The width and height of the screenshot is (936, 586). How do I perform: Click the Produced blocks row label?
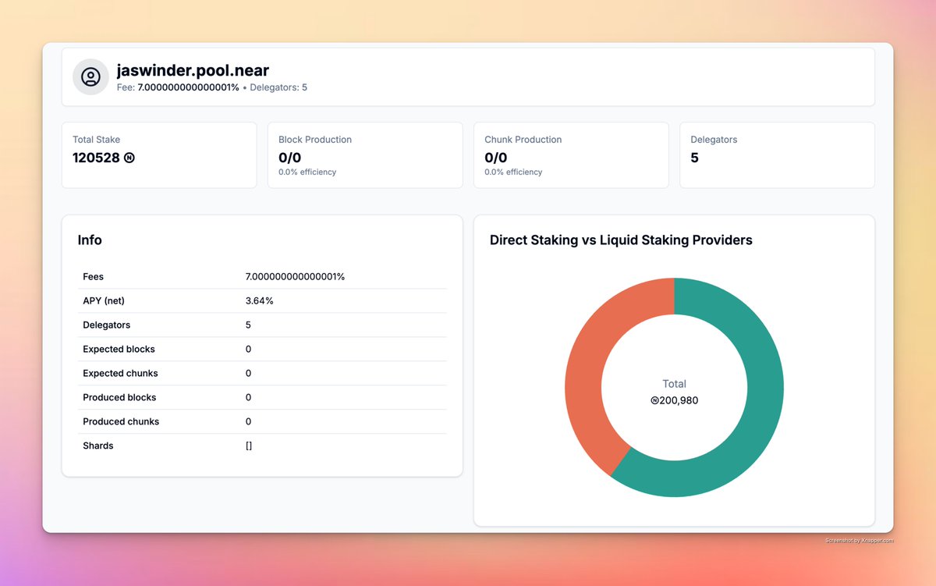119,397
